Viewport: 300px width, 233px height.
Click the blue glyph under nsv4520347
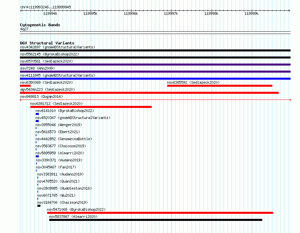point(37,121)
